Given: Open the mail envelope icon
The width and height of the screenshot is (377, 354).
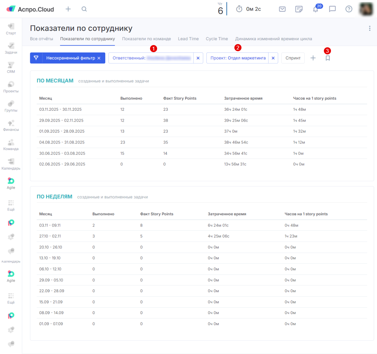Looking at the screenshot, I should pyautogui.click(x=282, y=9).
